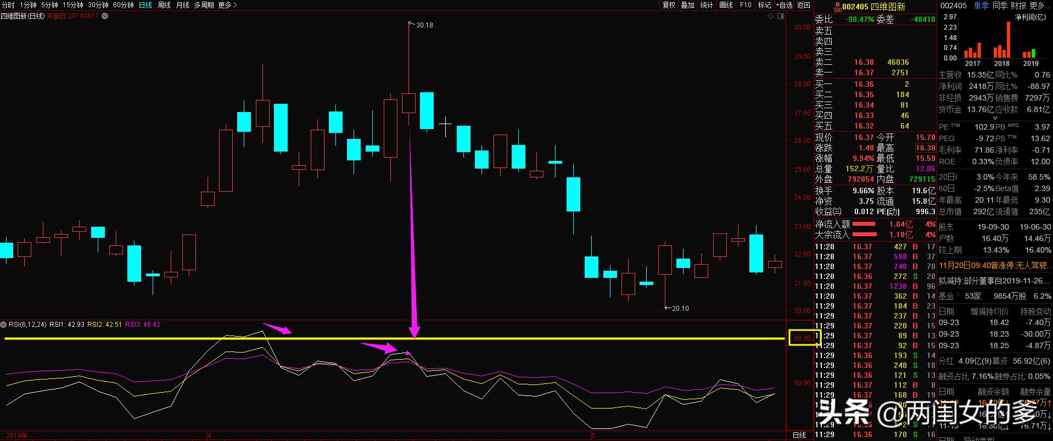Select the 同季 financial tab

click(1000, 5)
